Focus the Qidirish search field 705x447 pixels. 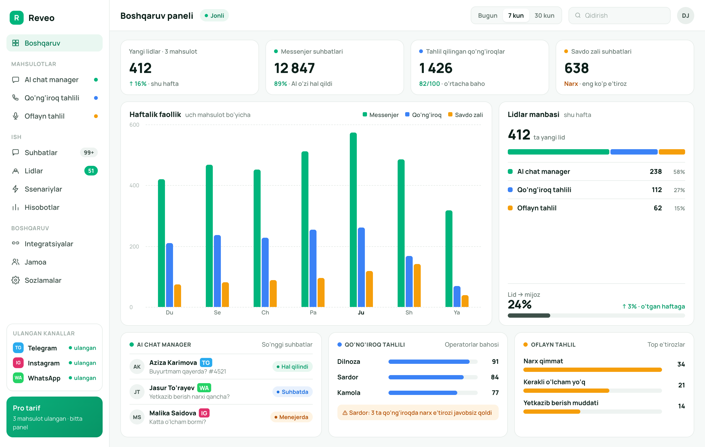point(619,16)
